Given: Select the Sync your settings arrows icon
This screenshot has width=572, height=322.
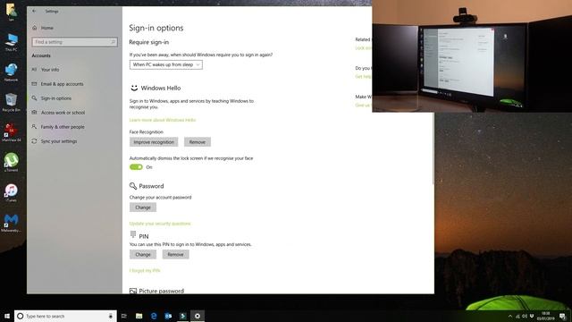Looking at the screenshot, I should pos(34,141).
